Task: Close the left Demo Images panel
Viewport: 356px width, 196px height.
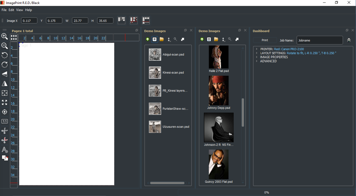Action: [191, 30]
